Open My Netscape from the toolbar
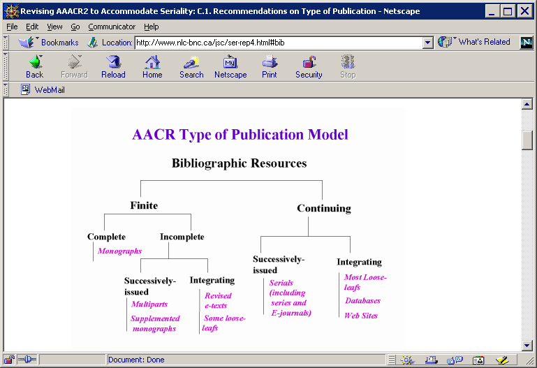The width and height of the screenshot is (537, 368). pos(230,67)
